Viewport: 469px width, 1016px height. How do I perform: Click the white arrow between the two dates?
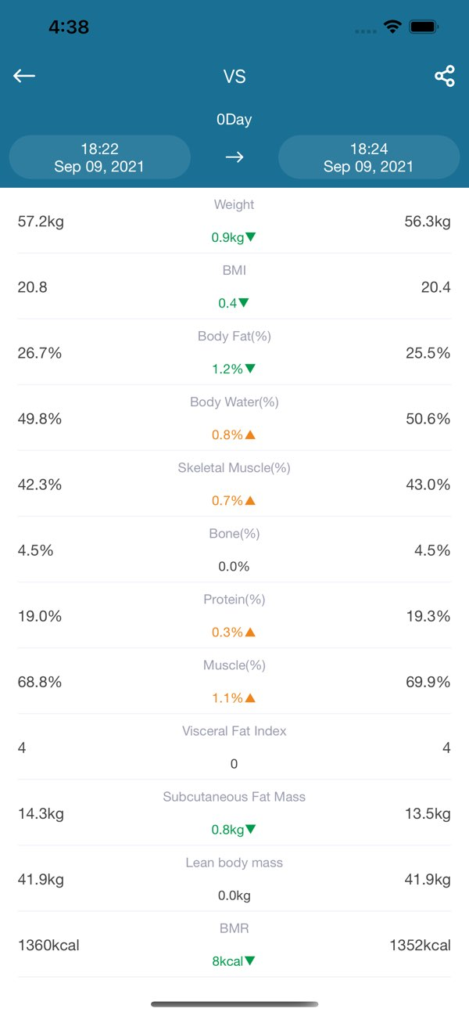pyautogui.click(x=234, y=157)
